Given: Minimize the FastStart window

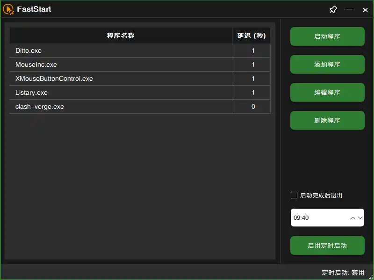Looking at the screenshot, I should (349, 9).
